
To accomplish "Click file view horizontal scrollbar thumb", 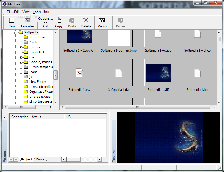I will click(137, 107).
